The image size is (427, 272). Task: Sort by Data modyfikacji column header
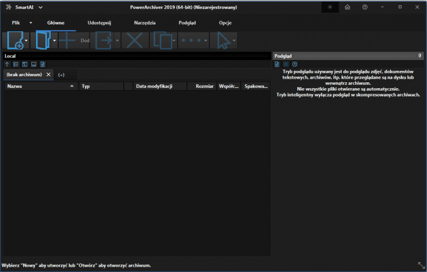coord(160,86)
